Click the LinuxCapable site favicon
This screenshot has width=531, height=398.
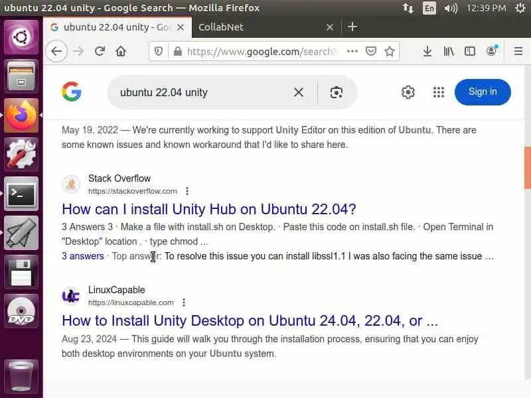pos(71,296)
